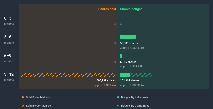Click the 0–3 months row label
Viewport: 213px width, 109px height.
point(9,21)
